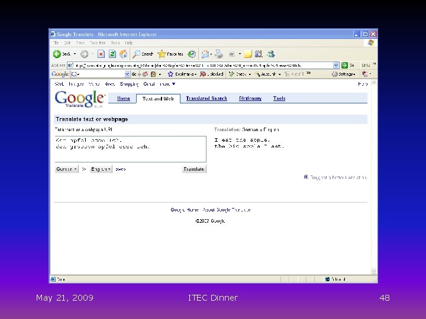Click the yellow Discuss note icon
The image size is (426, 319).
(248, 54)
